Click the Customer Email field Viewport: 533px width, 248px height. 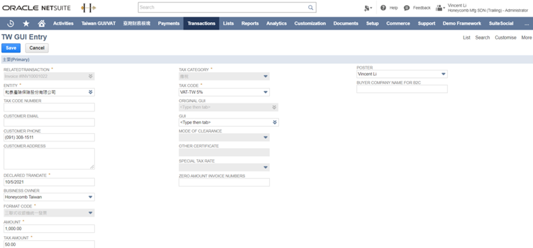click(49, 122)
